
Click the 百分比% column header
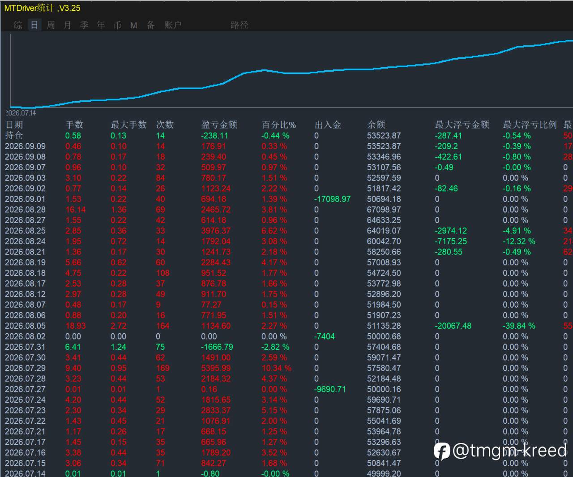tap(279, 125)
